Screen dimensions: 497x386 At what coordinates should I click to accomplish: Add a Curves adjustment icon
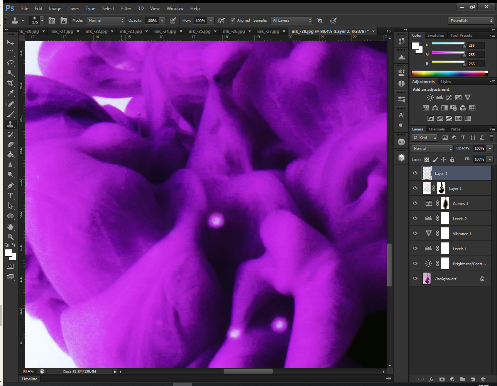tap(449, 98)
